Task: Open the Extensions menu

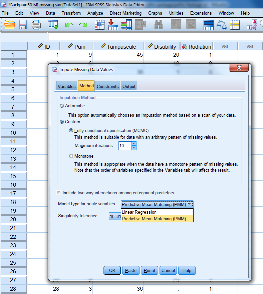Action: (201, 13)
